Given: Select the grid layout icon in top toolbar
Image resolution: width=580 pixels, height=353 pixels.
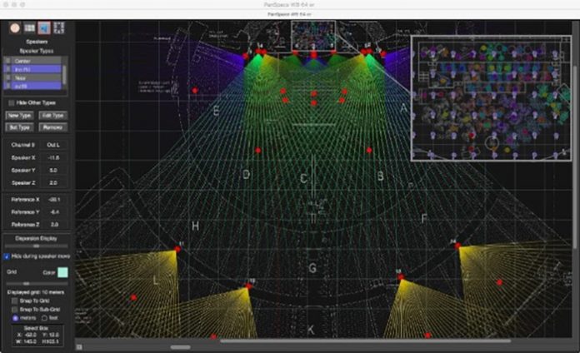Looking at the screenshot, I should click(30, 28).
